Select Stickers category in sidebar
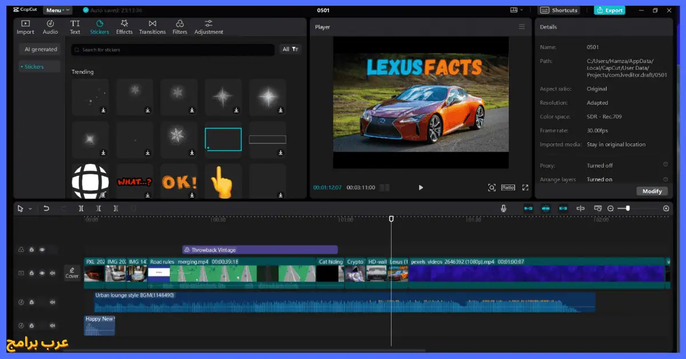 40,67
